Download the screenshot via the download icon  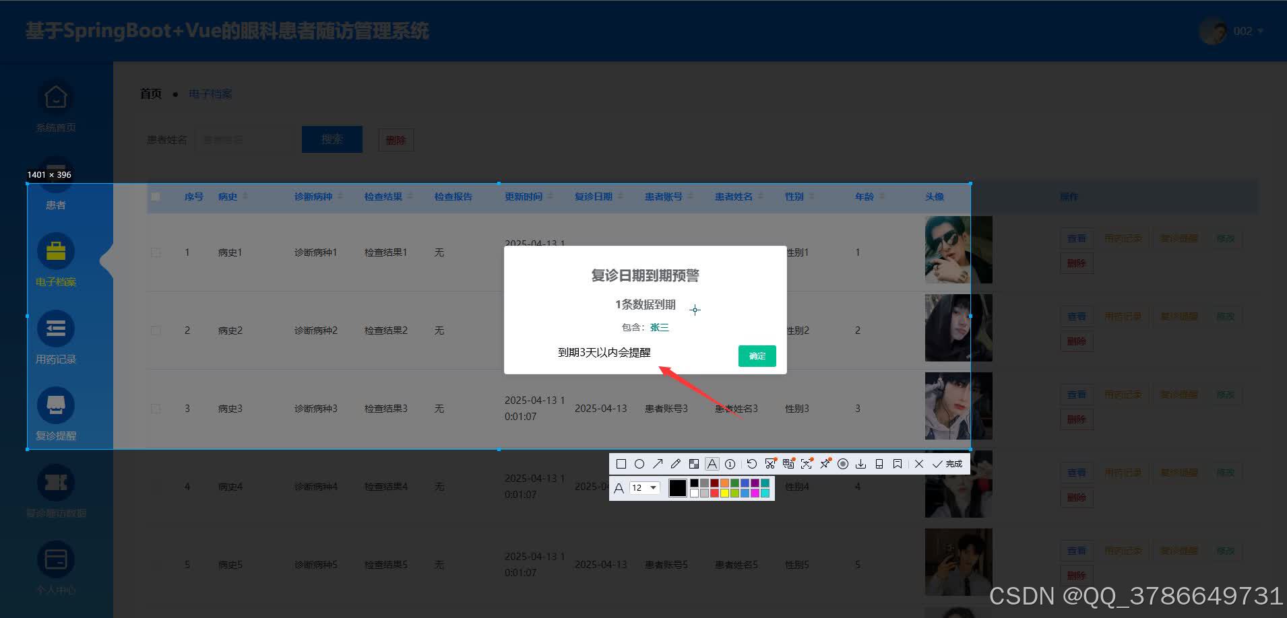click(x=860, y=464)
